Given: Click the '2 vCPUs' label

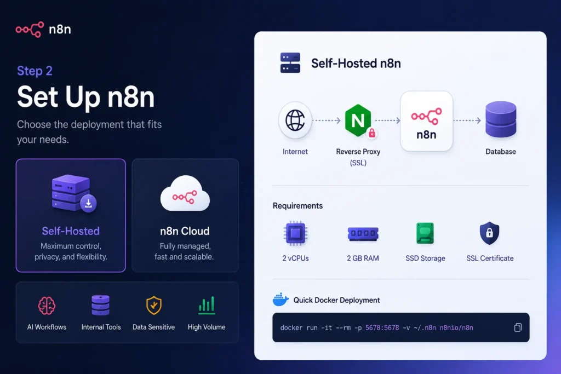Looking at the screenshot, I should click(295, 258).
